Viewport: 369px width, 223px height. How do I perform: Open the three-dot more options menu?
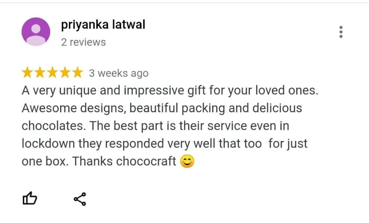click(x=341, y=32)
